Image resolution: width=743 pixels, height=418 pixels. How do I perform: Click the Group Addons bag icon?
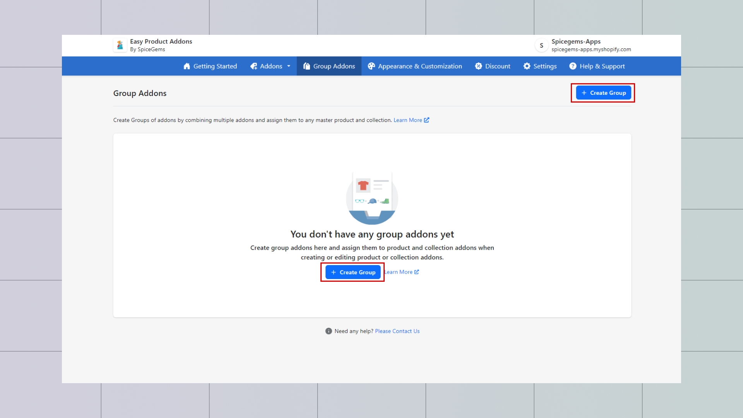click(x=307, y=66)
